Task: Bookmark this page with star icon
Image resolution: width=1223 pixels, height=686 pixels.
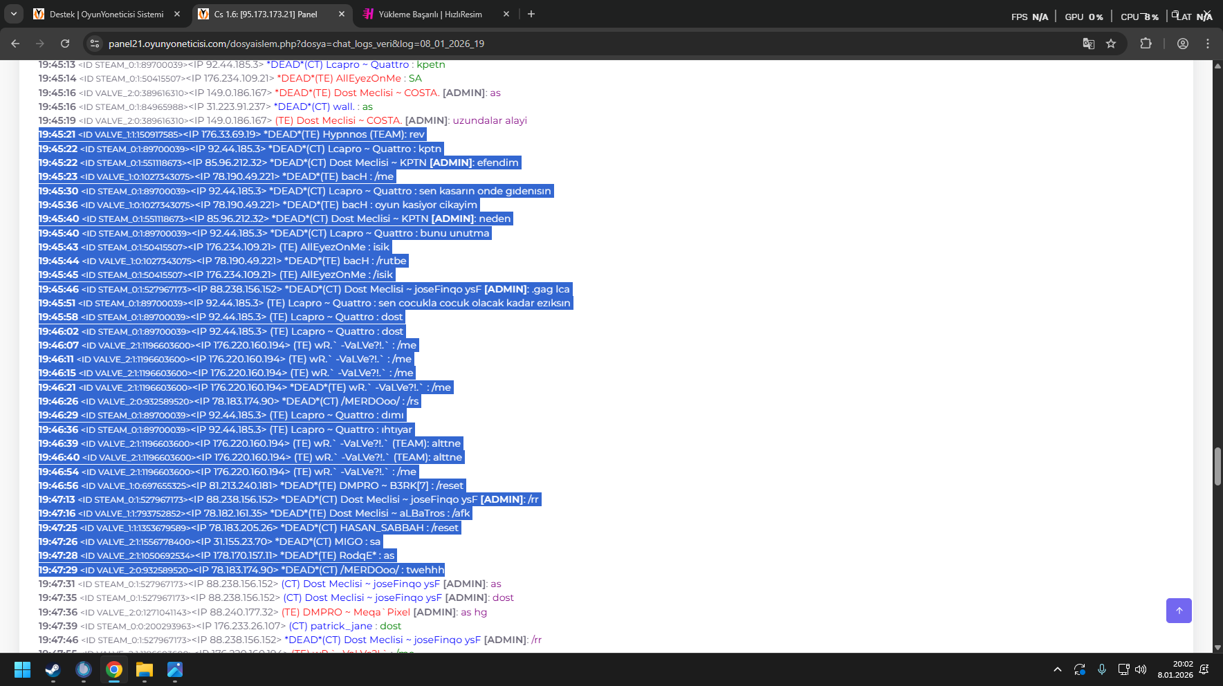Action: [1111, 44]
